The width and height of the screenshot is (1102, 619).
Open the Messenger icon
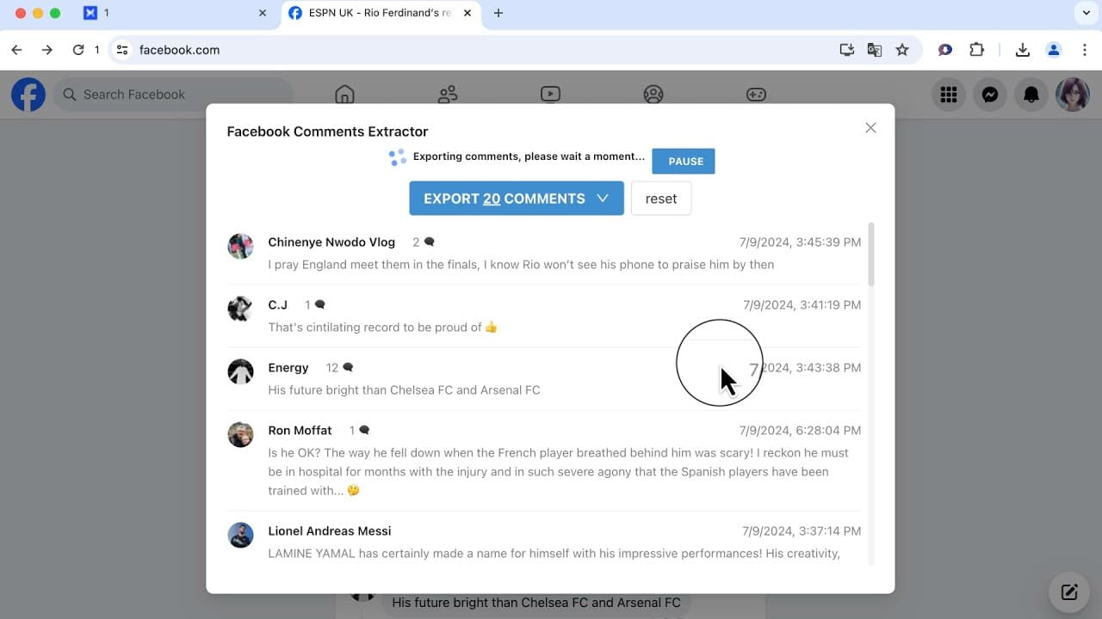(990, 95)
